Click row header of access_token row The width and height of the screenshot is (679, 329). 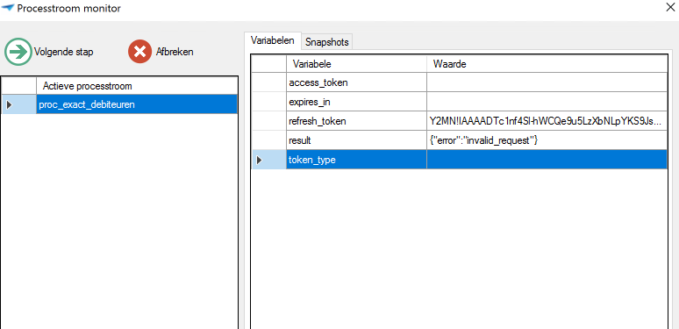pyautogui.click(x=269, y=82)
